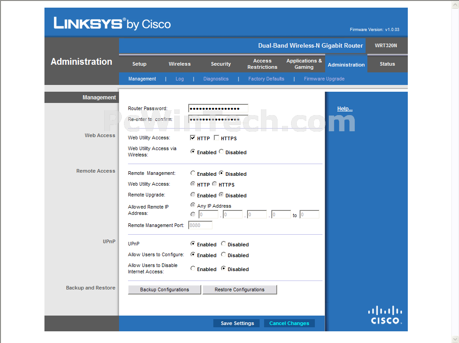Click the Restore Configurations button
The width and height of the screenshot is (459, 343).
239,290
